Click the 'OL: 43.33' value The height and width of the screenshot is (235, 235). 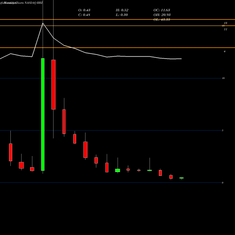pyautogui.click(x=162, y=19)
